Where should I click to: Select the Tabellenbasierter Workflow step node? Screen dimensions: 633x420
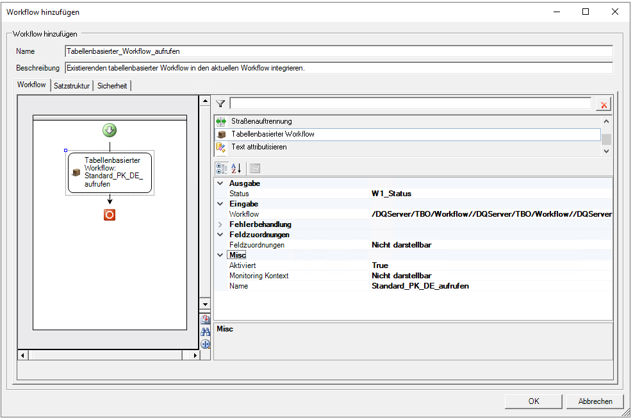(x=110, y=172)
